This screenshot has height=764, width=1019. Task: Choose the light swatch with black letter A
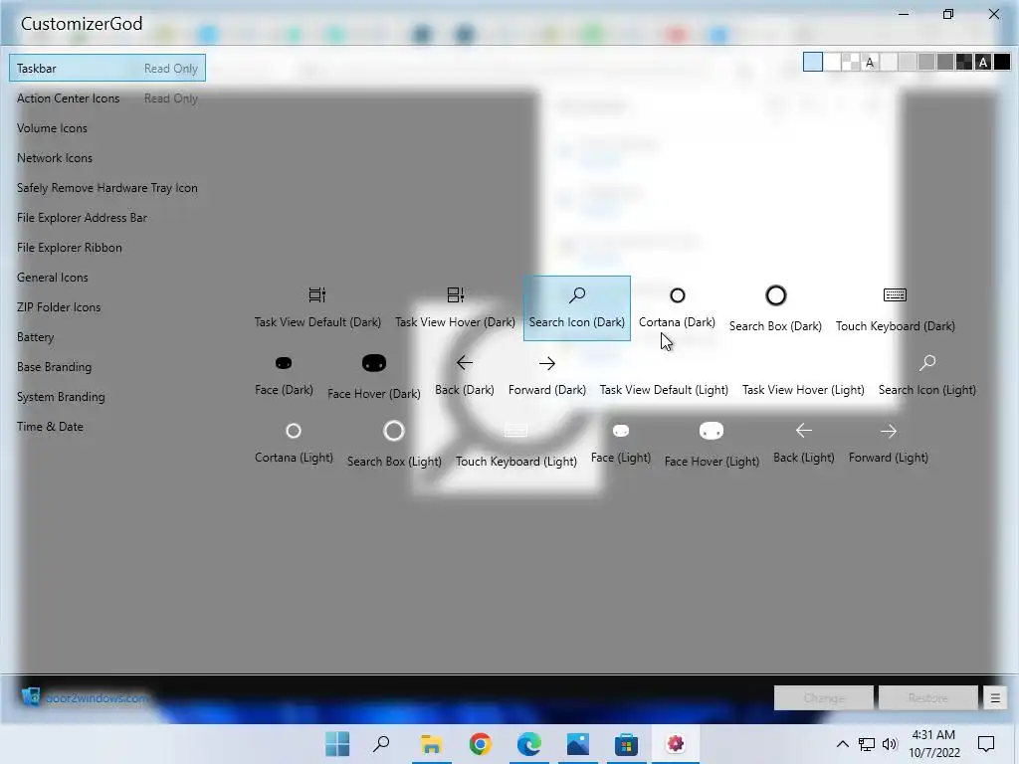pos(870,62)
